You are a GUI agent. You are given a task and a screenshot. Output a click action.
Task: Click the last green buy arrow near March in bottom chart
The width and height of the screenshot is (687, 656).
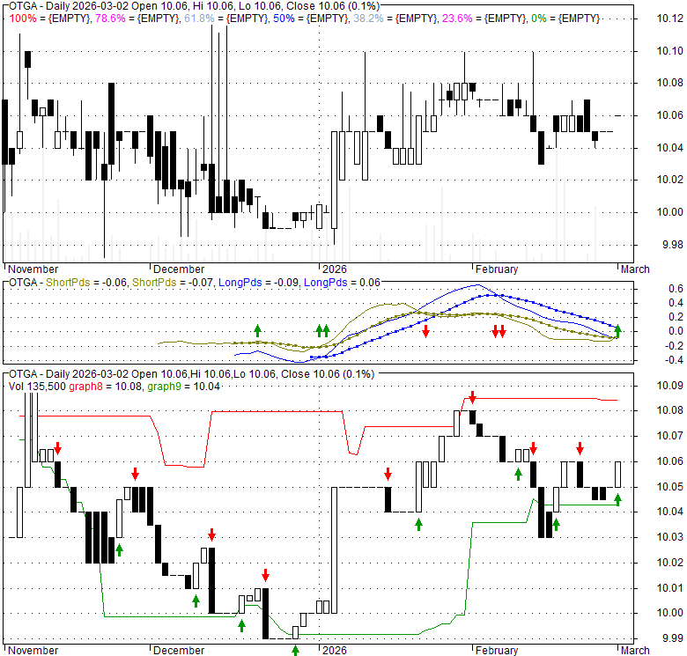point(617,499)
